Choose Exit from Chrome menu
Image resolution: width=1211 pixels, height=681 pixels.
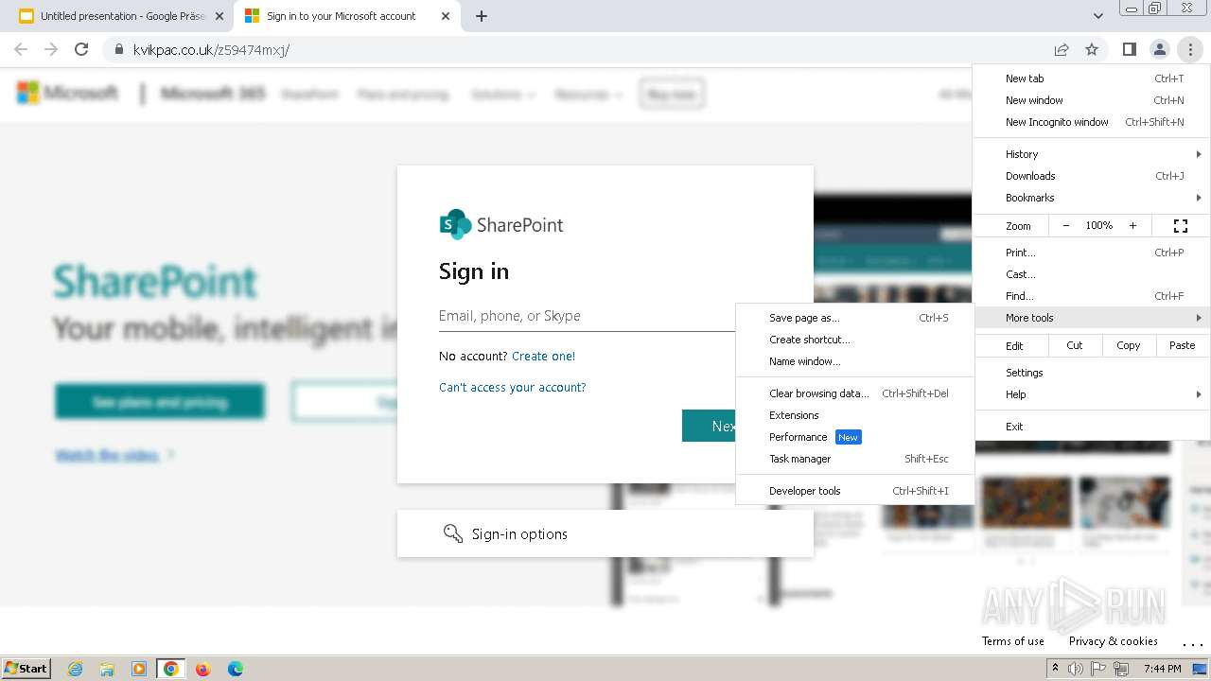pos(1092,427)
